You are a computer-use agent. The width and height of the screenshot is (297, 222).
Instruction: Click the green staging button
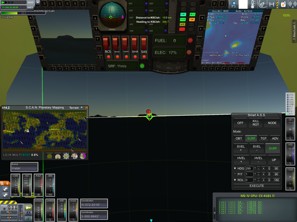(x=28, y=208)
